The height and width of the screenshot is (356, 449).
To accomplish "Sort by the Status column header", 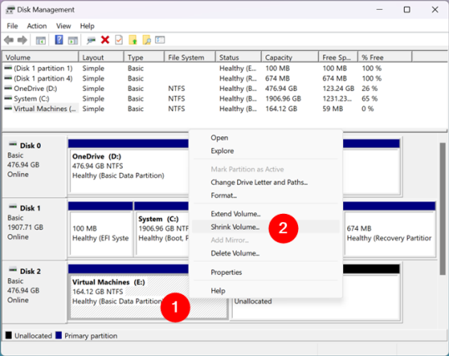I will point(239,58).
